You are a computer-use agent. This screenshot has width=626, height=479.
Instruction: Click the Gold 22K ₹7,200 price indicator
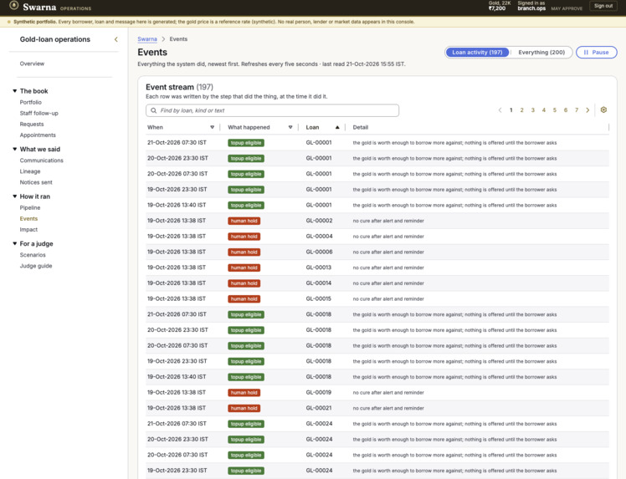[500, 6]
